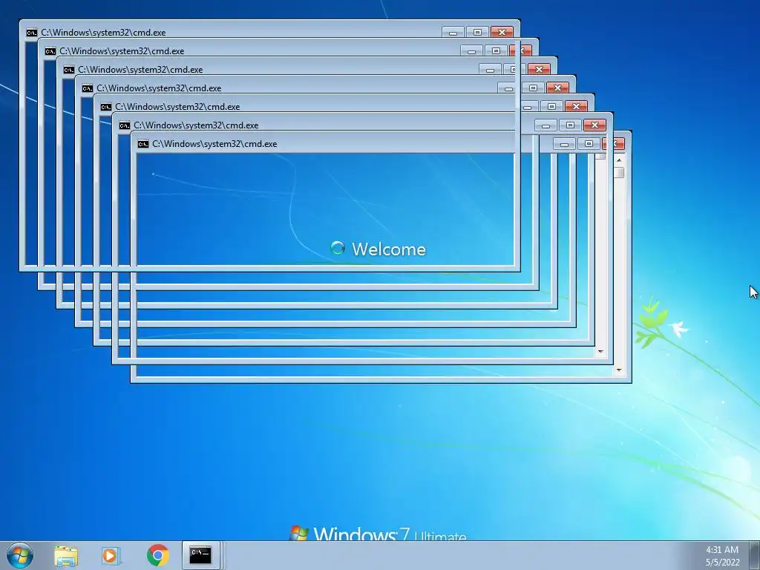Click the scroll-down arrow of the sixth cmd window
Viewport: 760px width, 570px height.
tap(600, 352)
